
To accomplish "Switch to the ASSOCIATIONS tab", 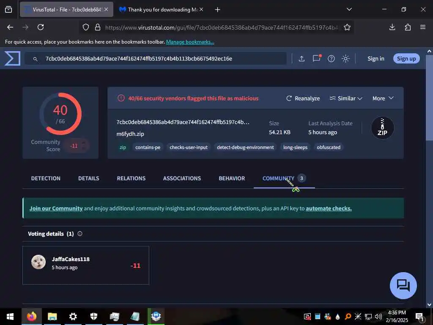I will [x=182, y=179].
